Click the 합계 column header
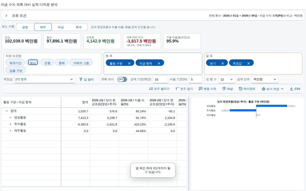 click(75, 102)
